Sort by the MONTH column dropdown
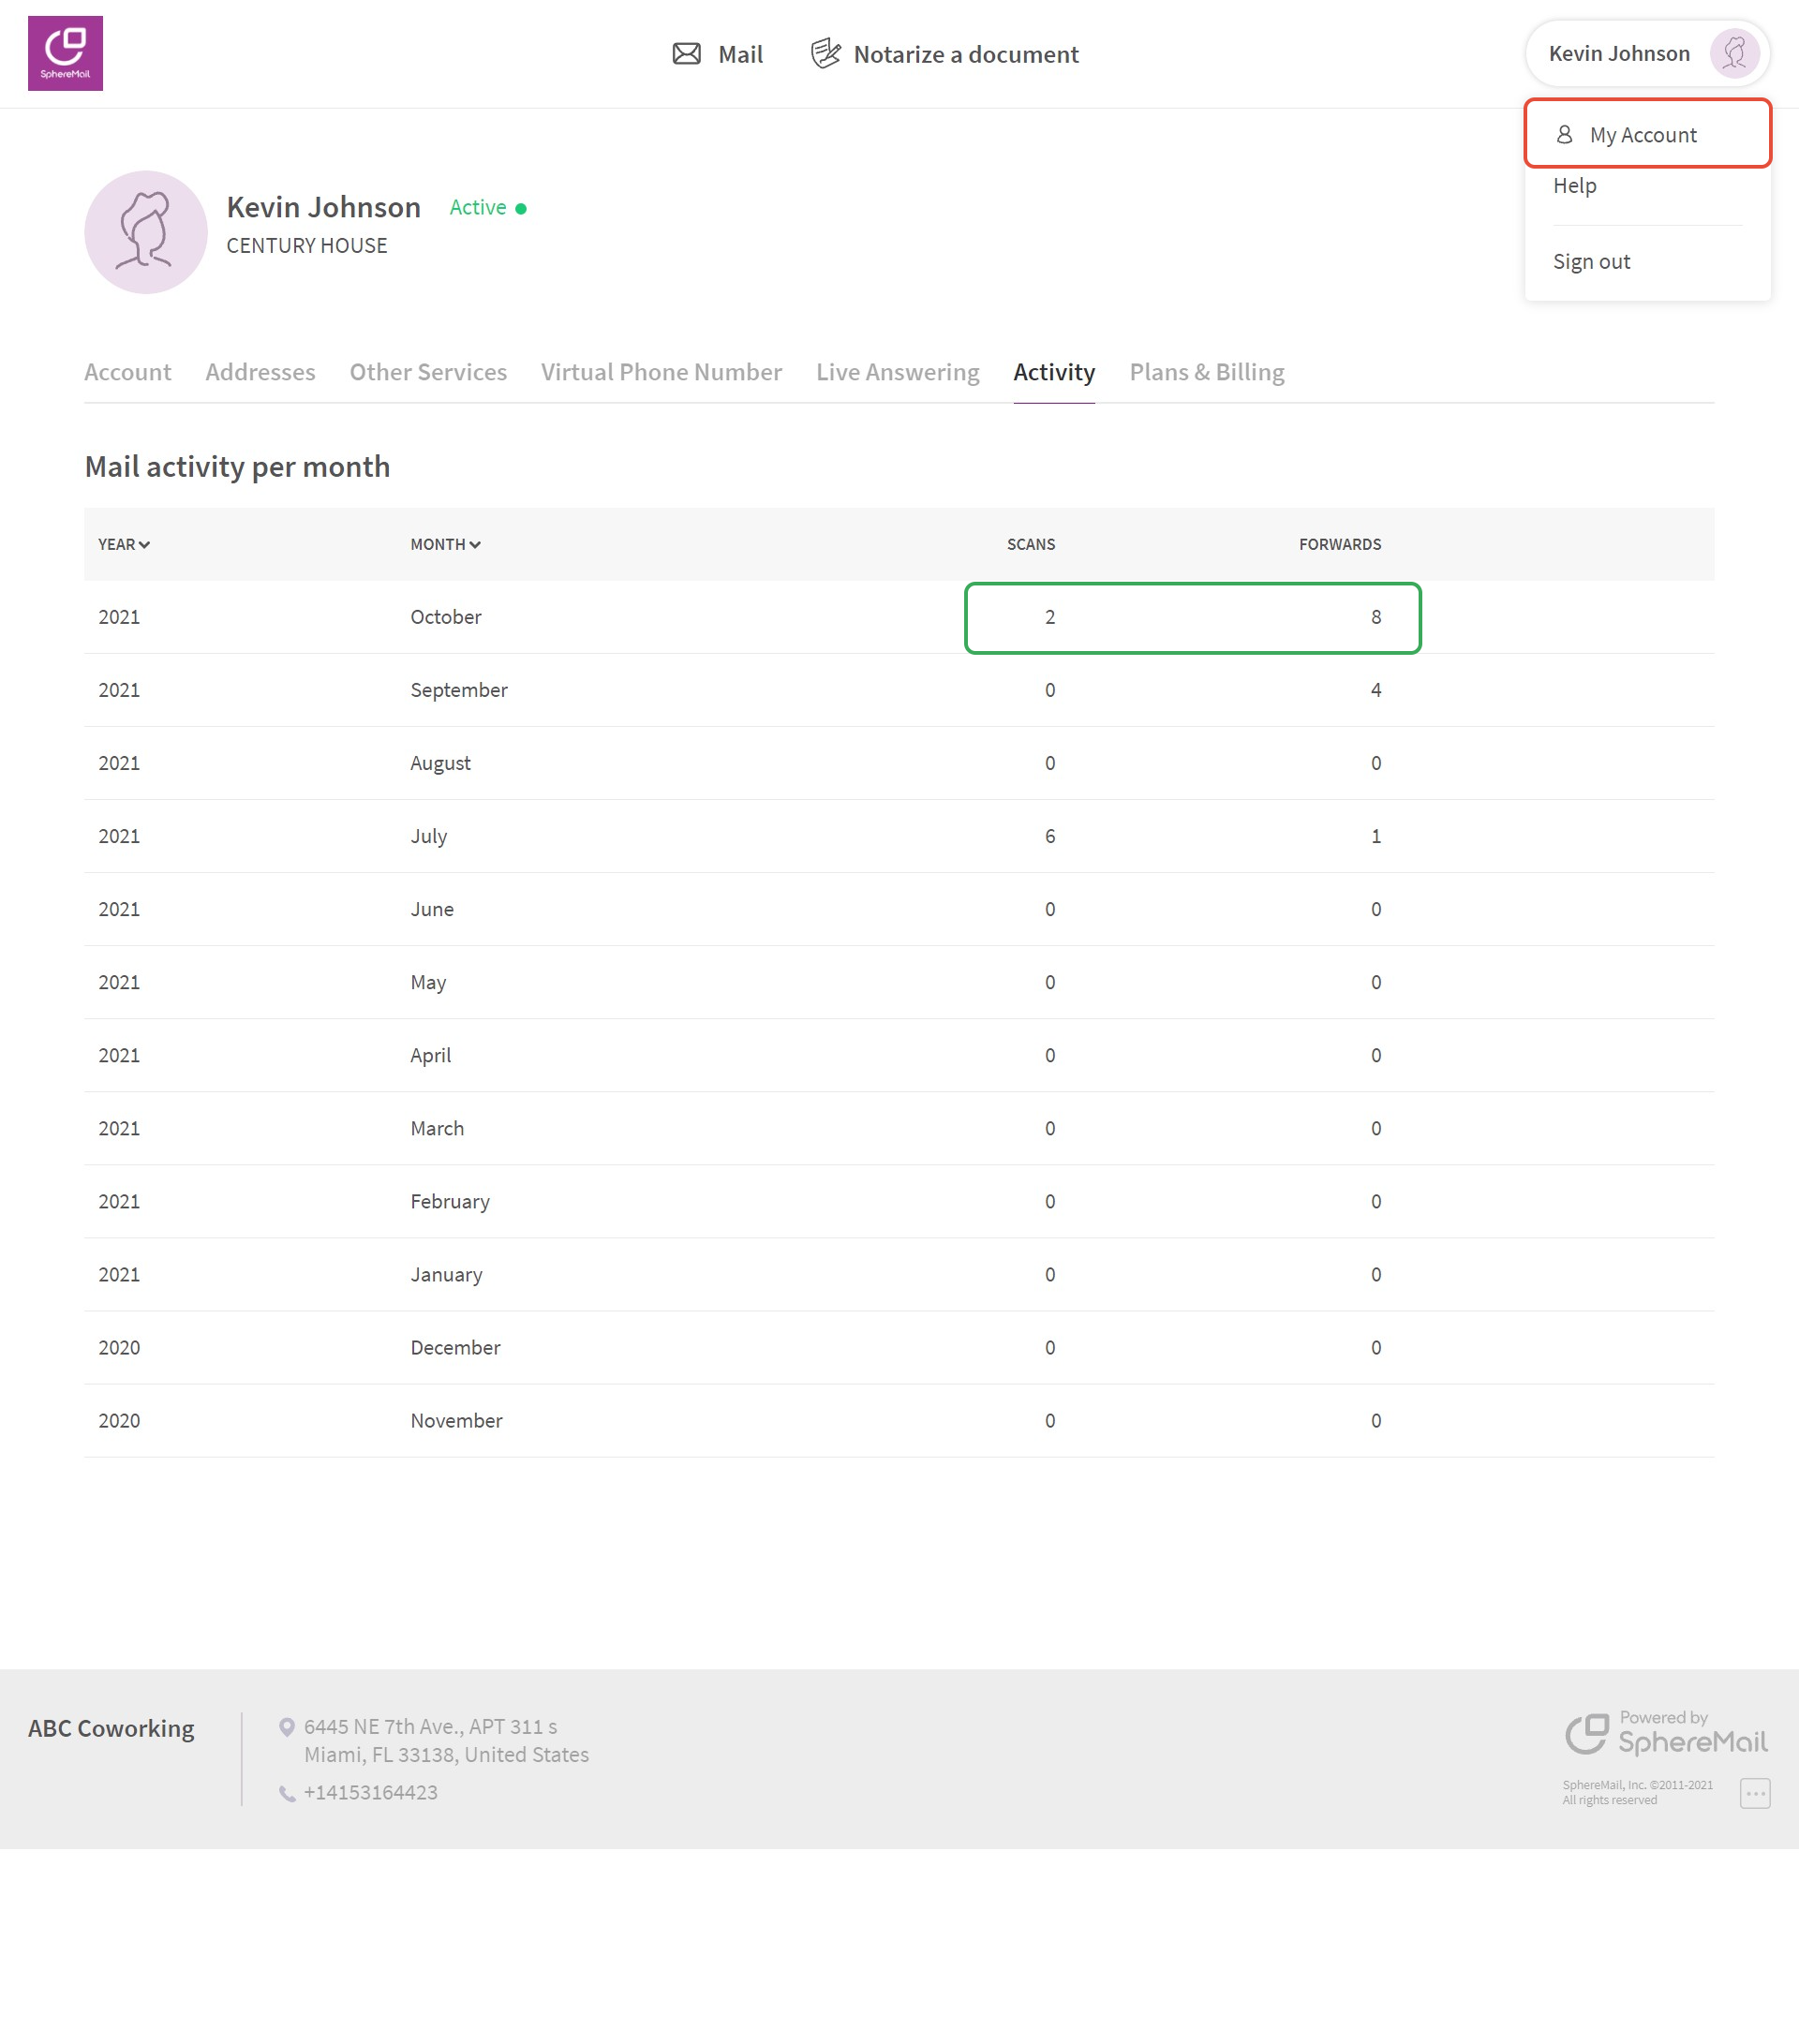 [445, 544]
